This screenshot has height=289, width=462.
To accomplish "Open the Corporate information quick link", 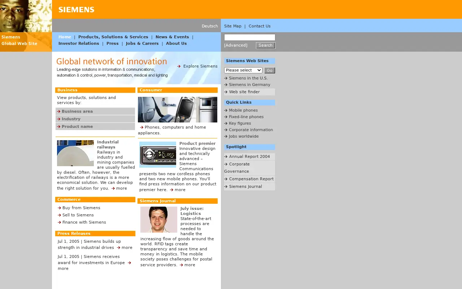I will (251, 130).
